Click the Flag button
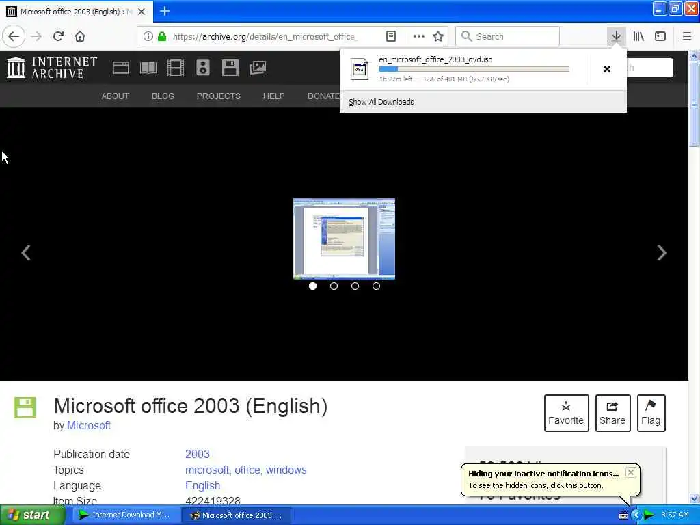This screenshot has height=525, width=700. tap(651, 413)
